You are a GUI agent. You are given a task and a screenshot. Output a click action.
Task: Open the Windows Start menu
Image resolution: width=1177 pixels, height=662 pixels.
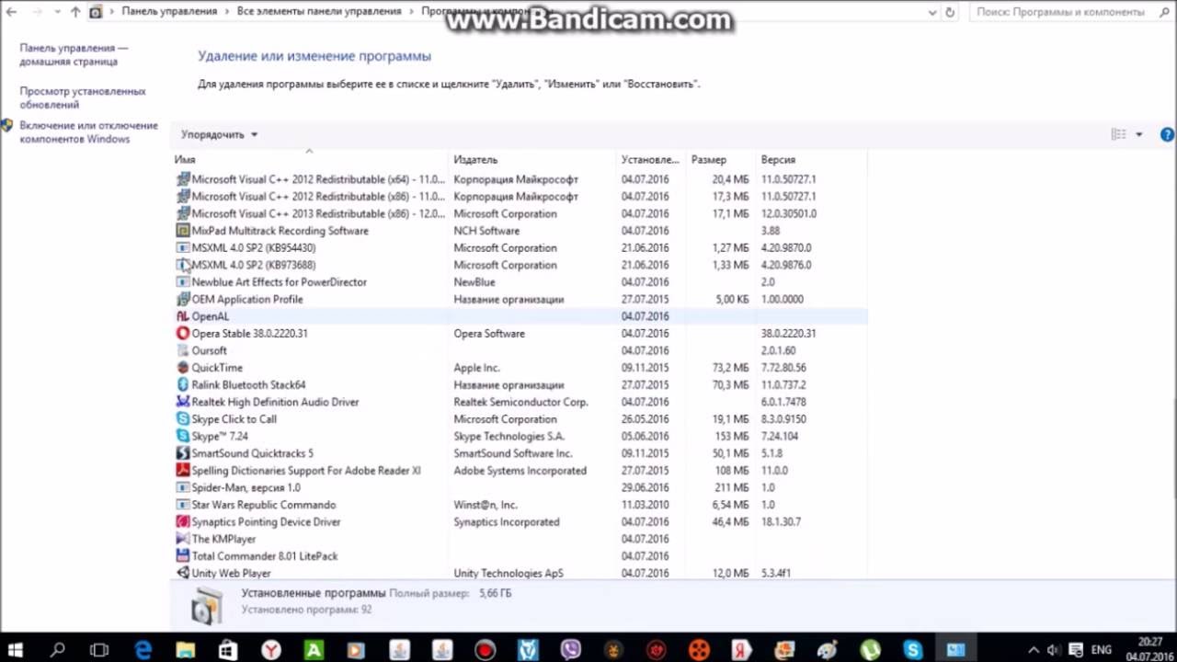coord(16,649)
